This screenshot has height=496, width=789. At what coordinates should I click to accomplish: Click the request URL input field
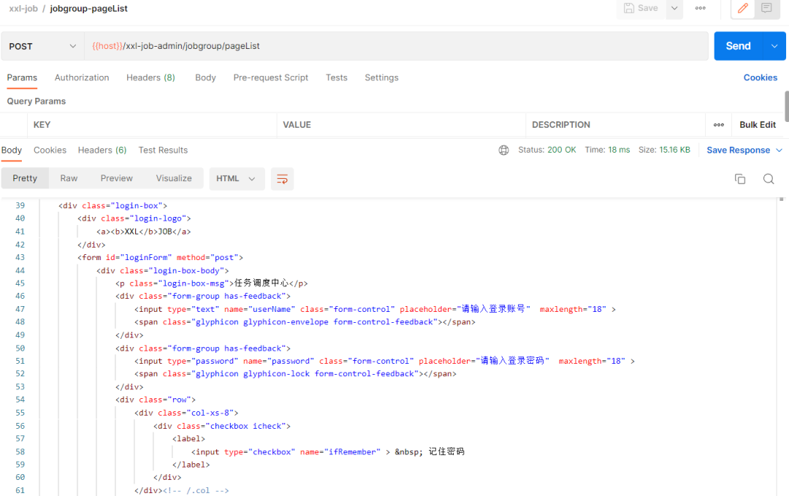point(394,46)
